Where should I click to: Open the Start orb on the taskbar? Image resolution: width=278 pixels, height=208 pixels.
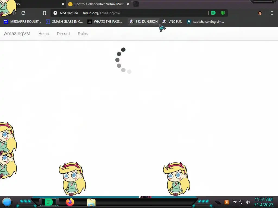(7, 202)
